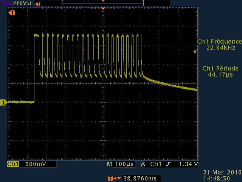
Task: Click the Tek logo
Action: click(x=6, y=3)
